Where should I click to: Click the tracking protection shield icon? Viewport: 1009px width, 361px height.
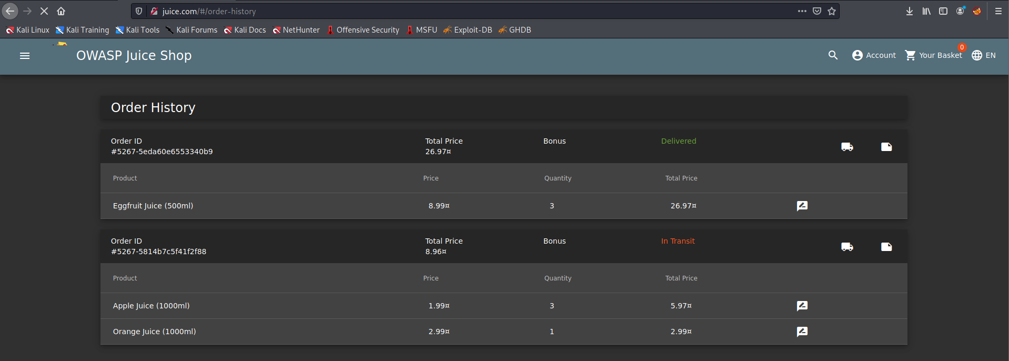point(139,11)
